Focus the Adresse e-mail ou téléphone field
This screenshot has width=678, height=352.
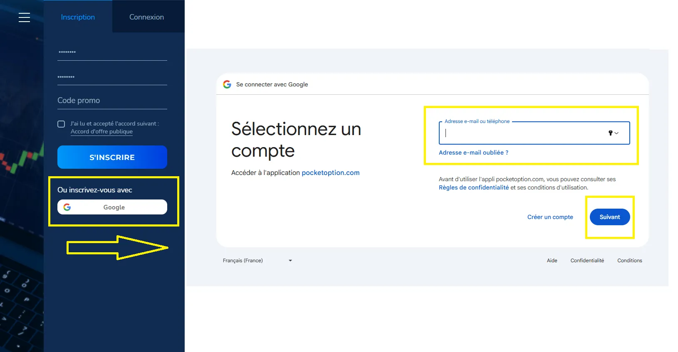(x=534, y=133)
